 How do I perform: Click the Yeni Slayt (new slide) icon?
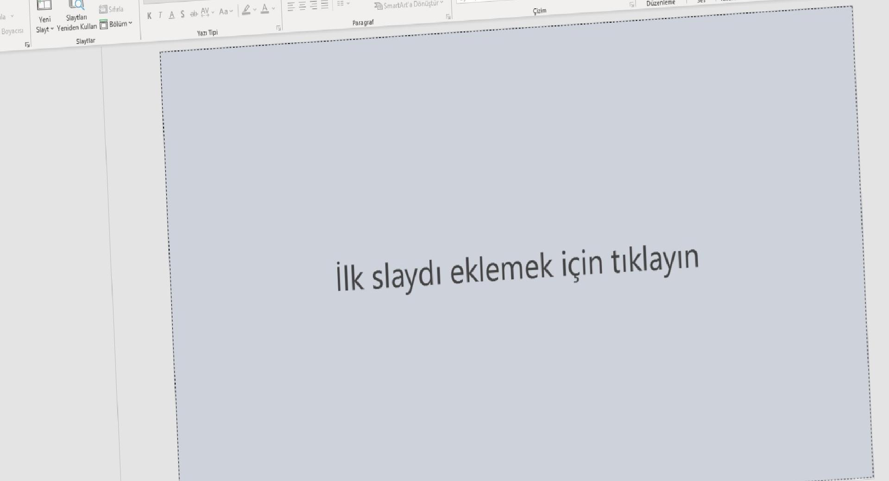pos(44,5)
